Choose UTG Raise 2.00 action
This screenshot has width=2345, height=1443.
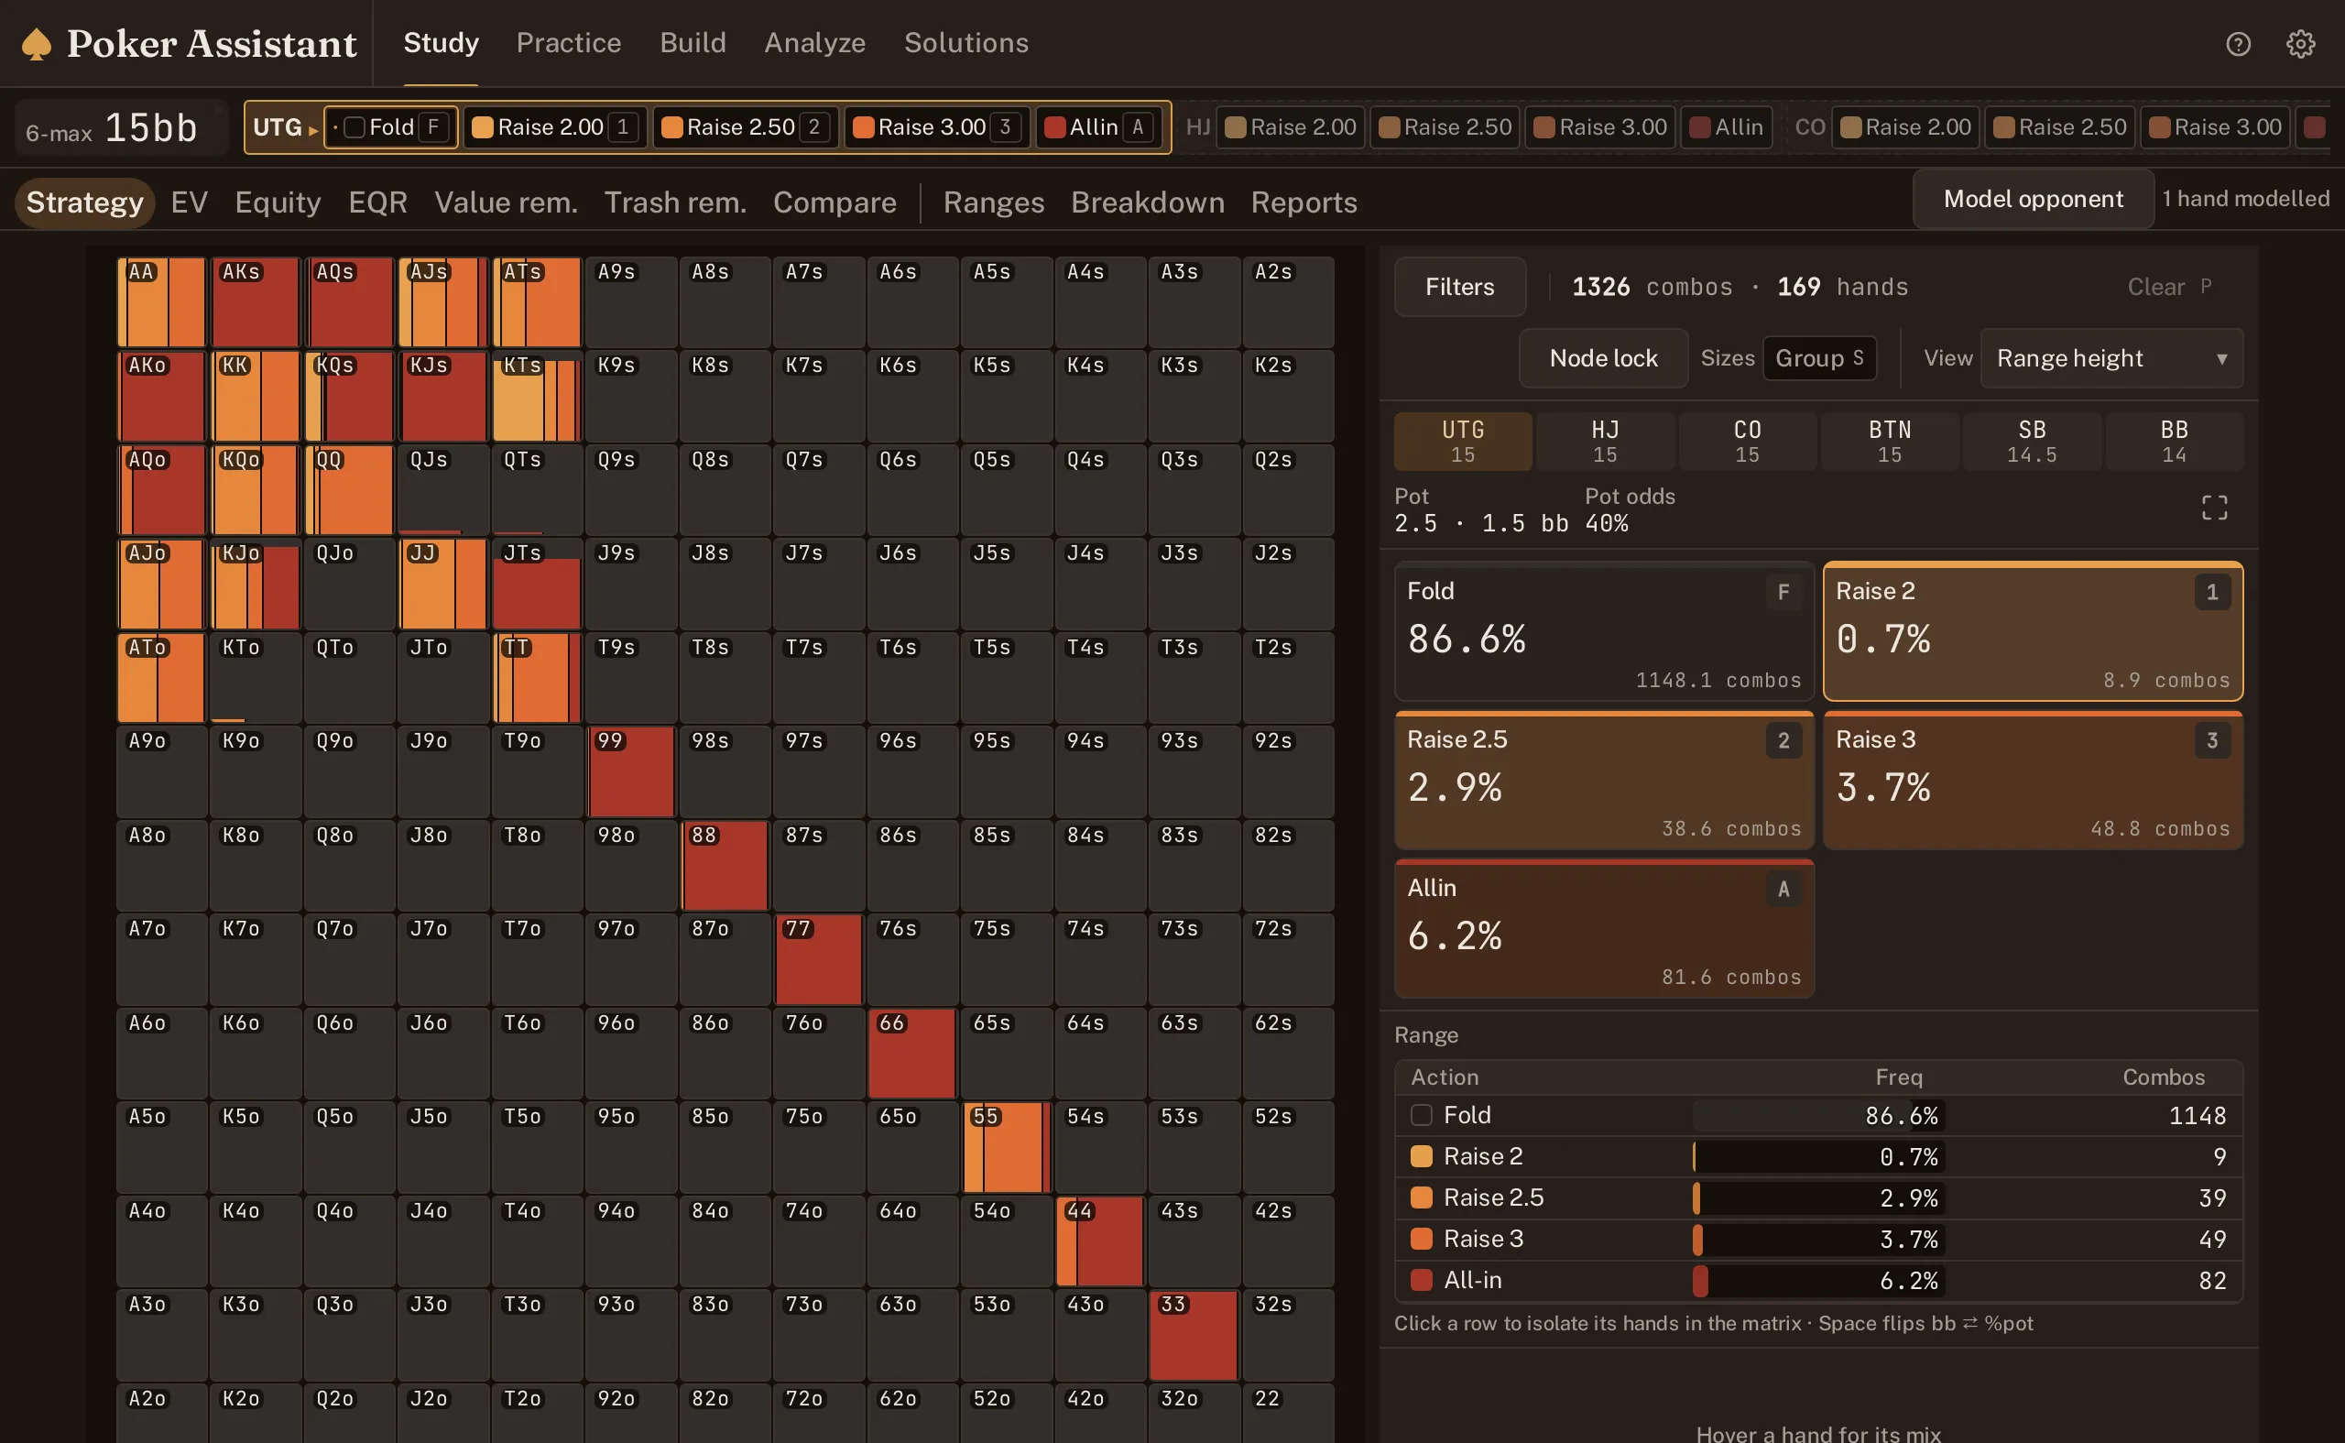554,128
